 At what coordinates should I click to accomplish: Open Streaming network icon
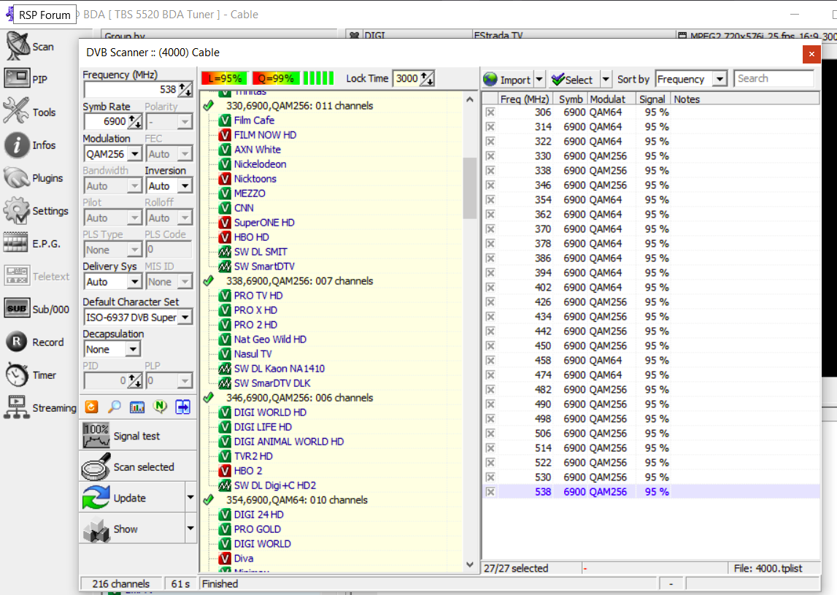pos(17,407)
